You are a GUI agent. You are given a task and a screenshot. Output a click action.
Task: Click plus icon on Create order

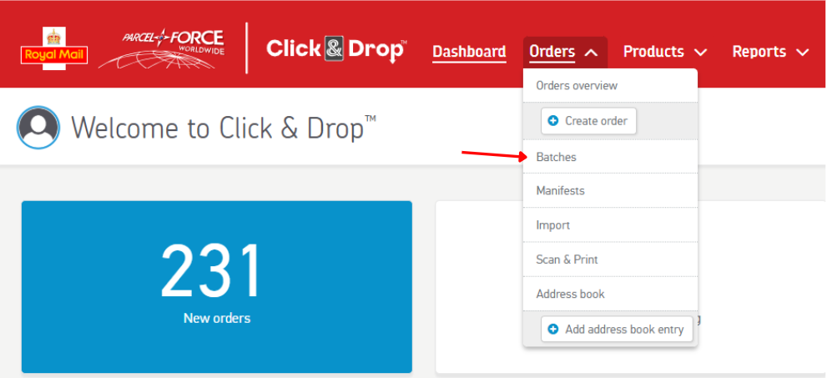click(553, 121)
